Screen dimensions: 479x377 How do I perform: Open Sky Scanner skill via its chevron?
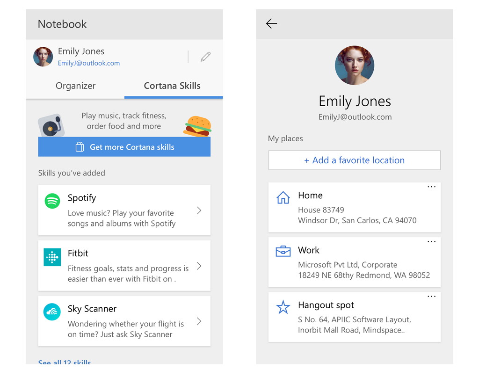point(199,321)
